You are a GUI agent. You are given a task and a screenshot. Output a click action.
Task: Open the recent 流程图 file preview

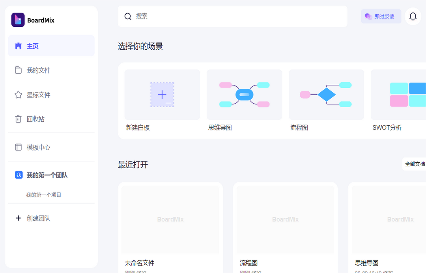click(x=285, y=219)
